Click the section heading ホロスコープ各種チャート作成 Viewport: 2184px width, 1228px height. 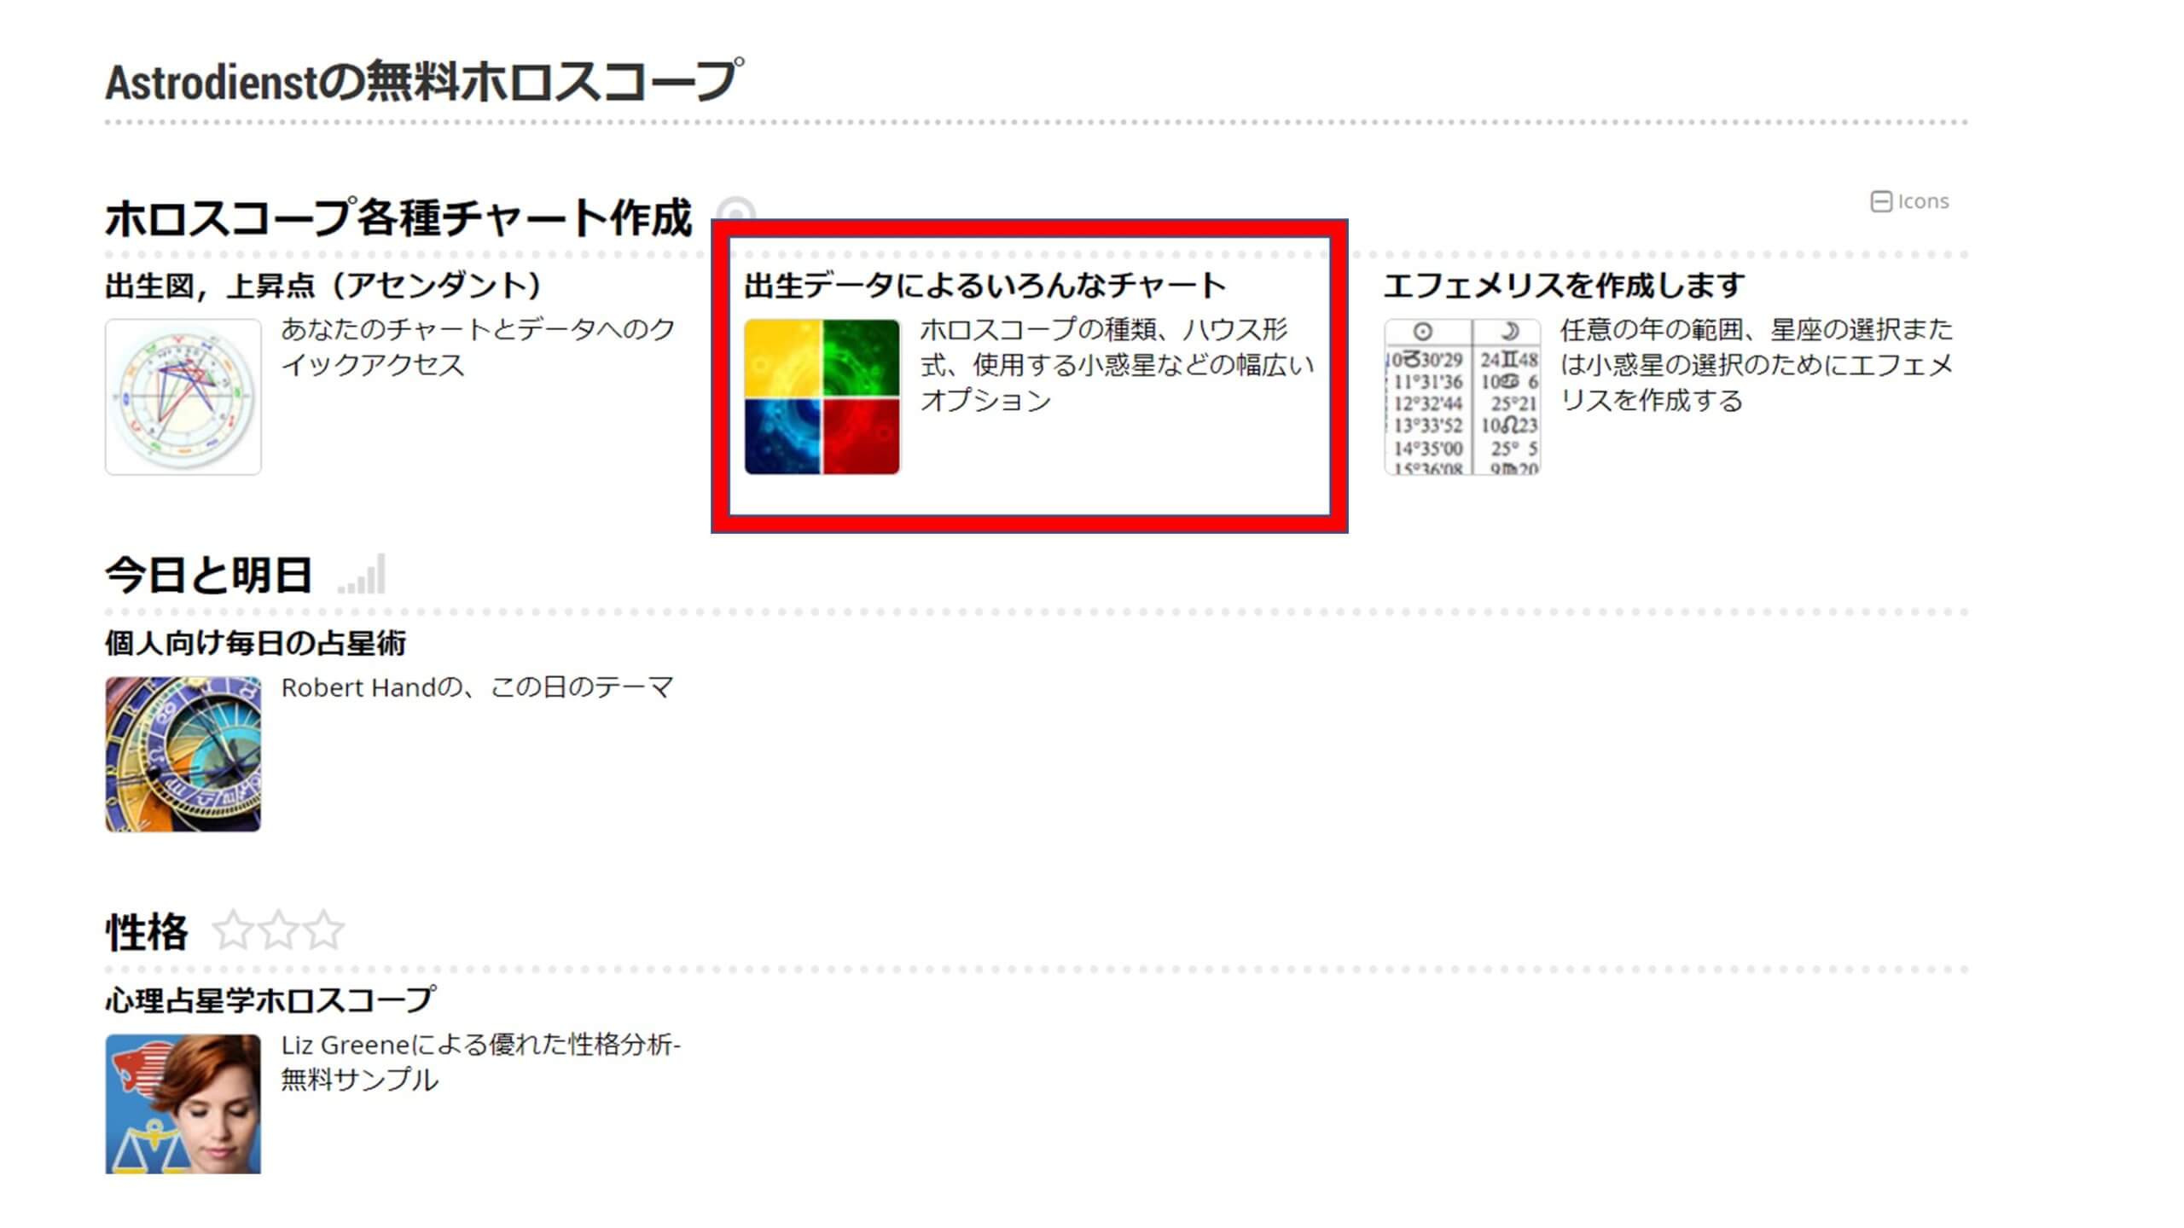[x=398, y=217]
